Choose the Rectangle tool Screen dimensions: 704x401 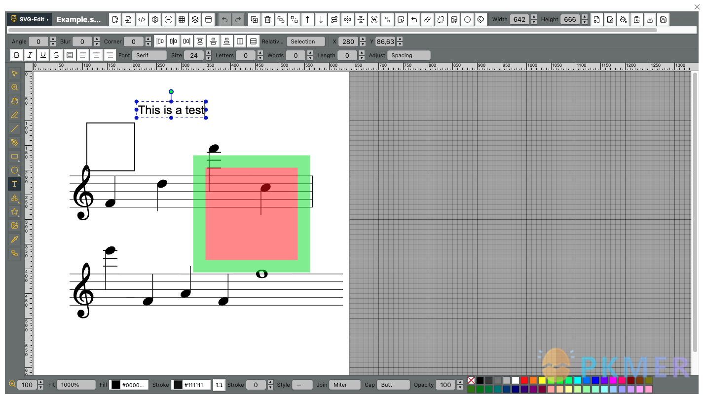(x=14, y=157)
